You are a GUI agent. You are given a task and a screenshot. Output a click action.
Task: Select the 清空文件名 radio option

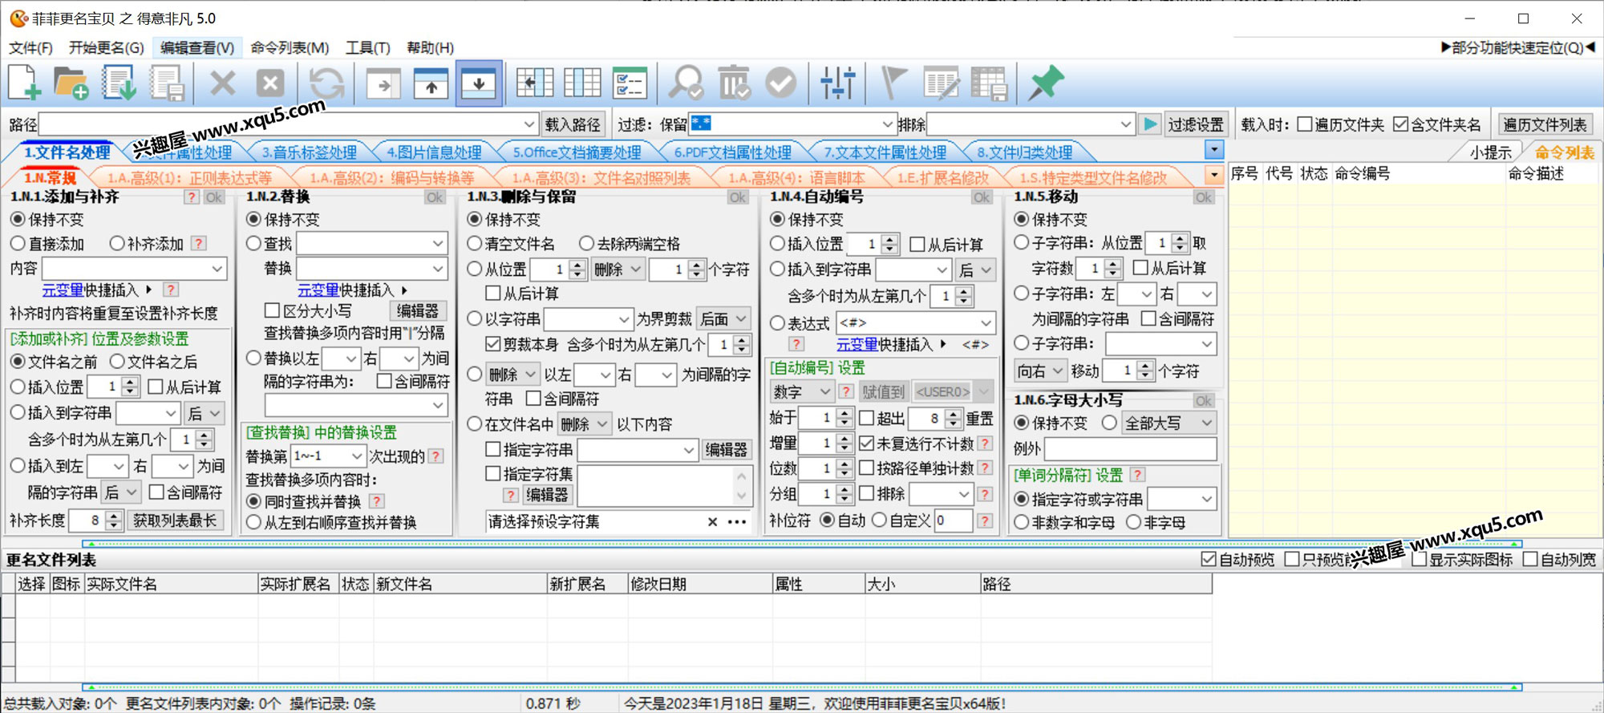coord(474,243)
